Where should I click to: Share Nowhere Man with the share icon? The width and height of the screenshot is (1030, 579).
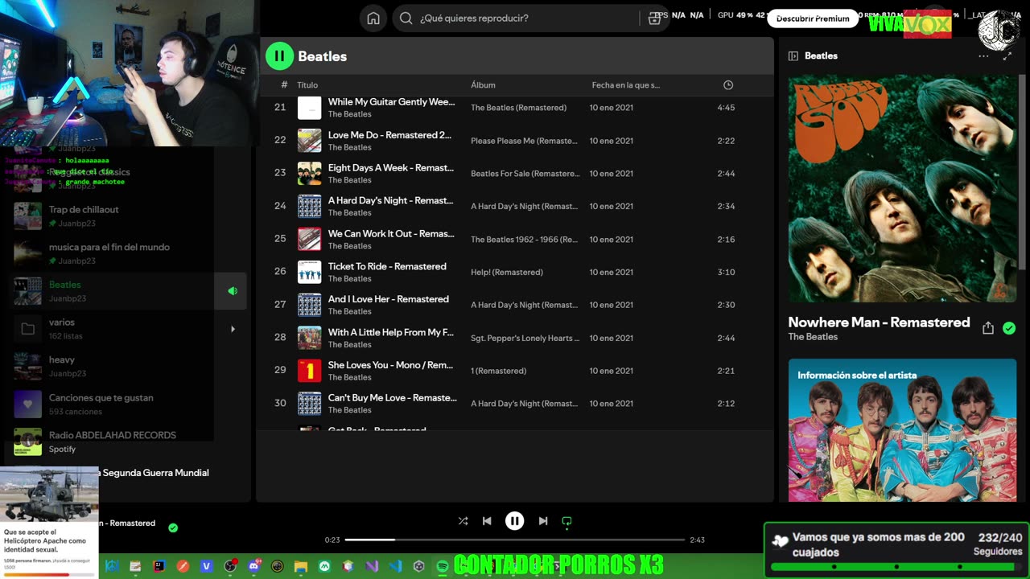[988, 328]
